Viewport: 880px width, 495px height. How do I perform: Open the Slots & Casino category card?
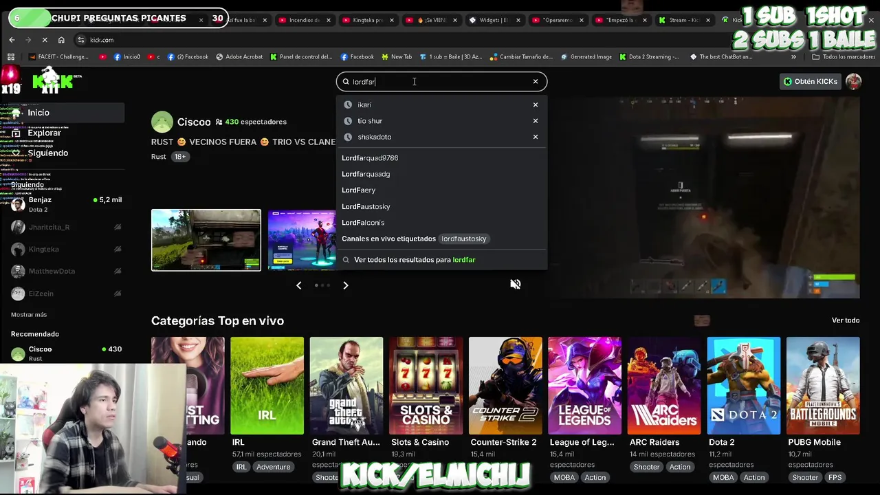tap(426, 386)
